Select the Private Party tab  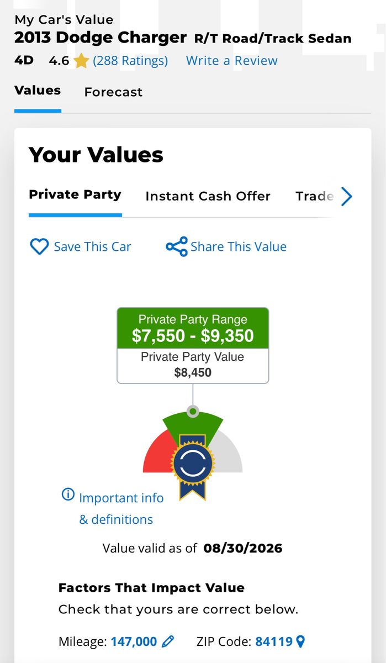[75, 194]
